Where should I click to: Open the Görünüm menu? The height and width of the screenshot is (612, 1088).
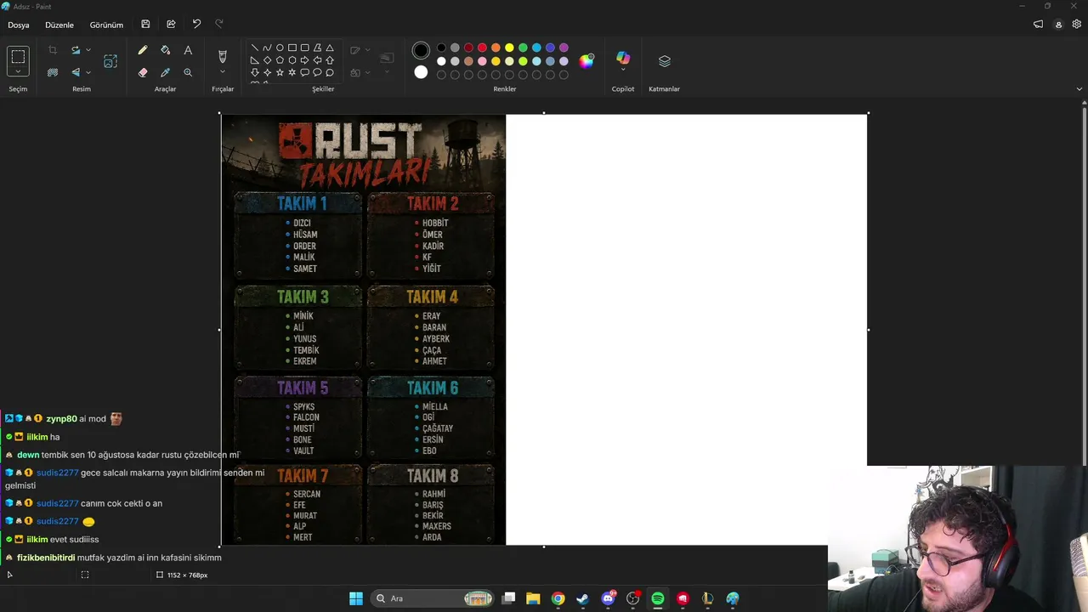(106, 25)
